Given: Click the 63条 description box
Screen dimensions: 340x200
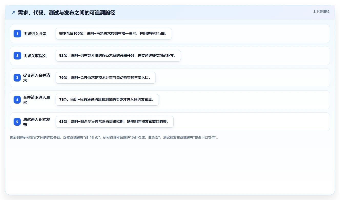Looking at the screenshot, I should click(115, 122).
